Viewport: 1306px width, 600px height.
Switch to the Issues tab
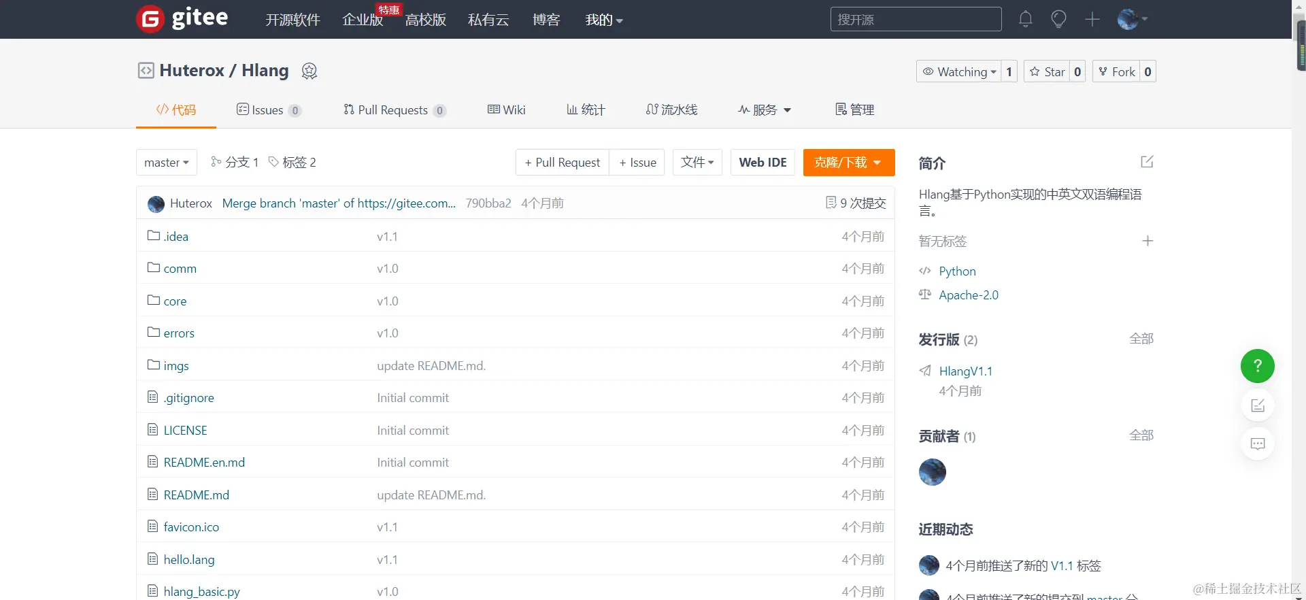(x=269, y=110)
